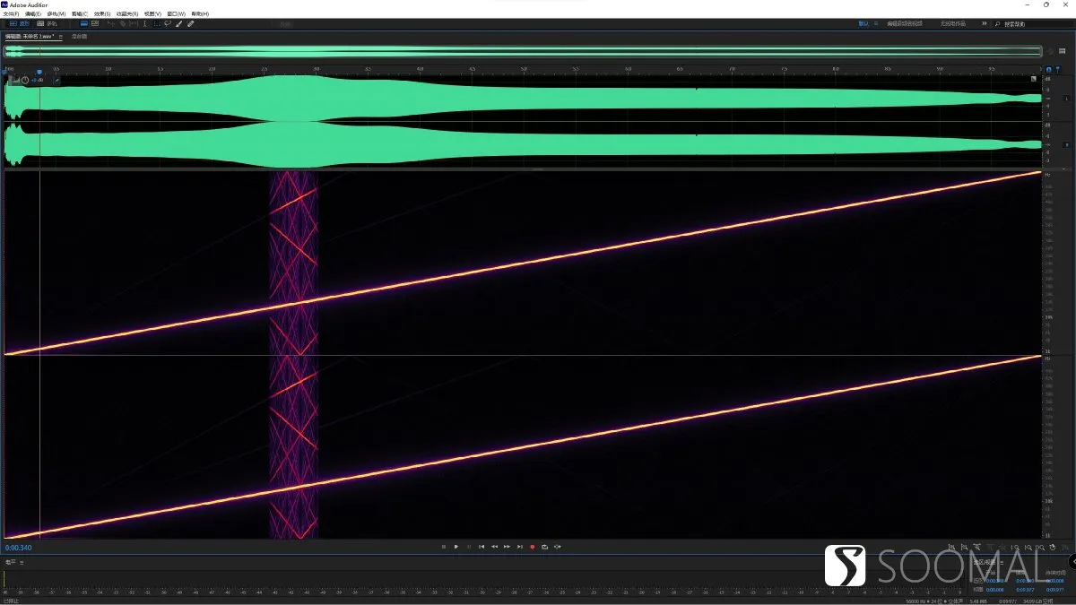Toggle the blue snapping icon by ruler
The height and width of the screenshot is (605, 1076).
tap(1048, 69)
